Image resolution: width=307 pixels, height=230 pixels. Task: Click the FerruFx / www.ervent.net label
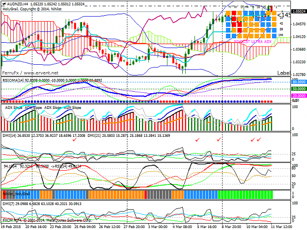point(30,73)
